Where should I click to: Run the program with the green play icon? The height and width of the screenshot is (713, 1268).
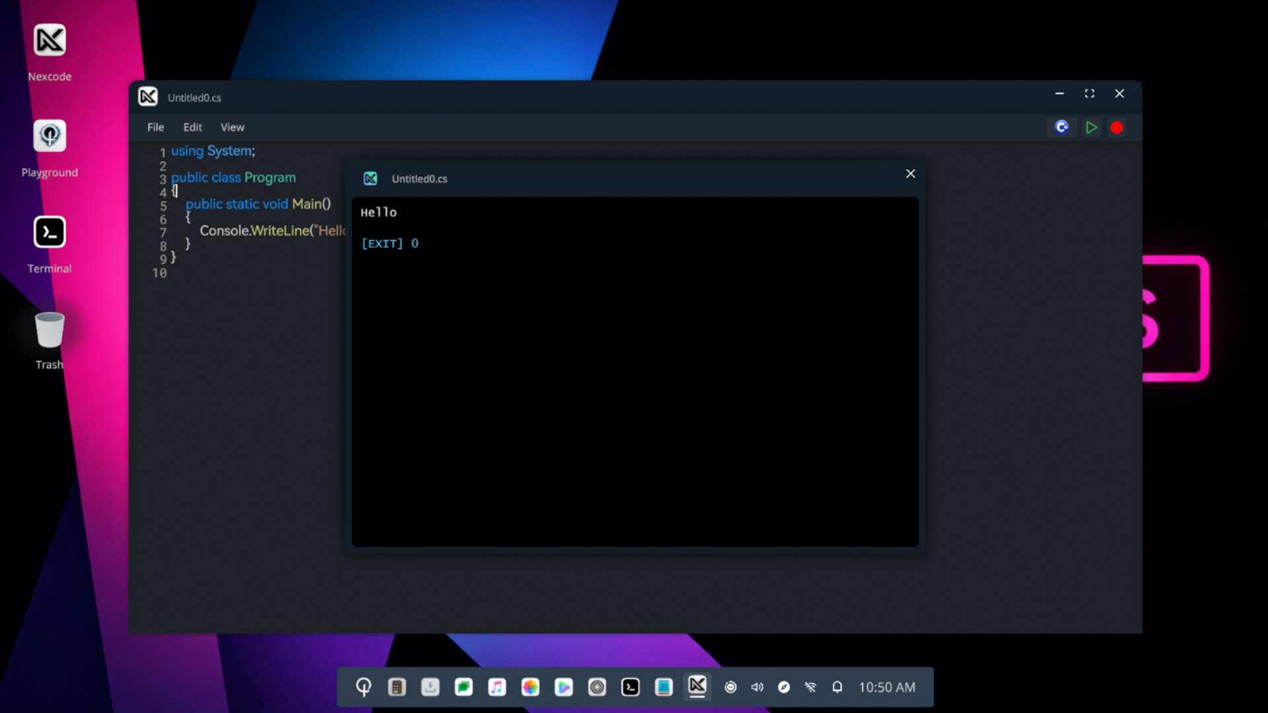pyautogui.click(x=1091, y=127)
